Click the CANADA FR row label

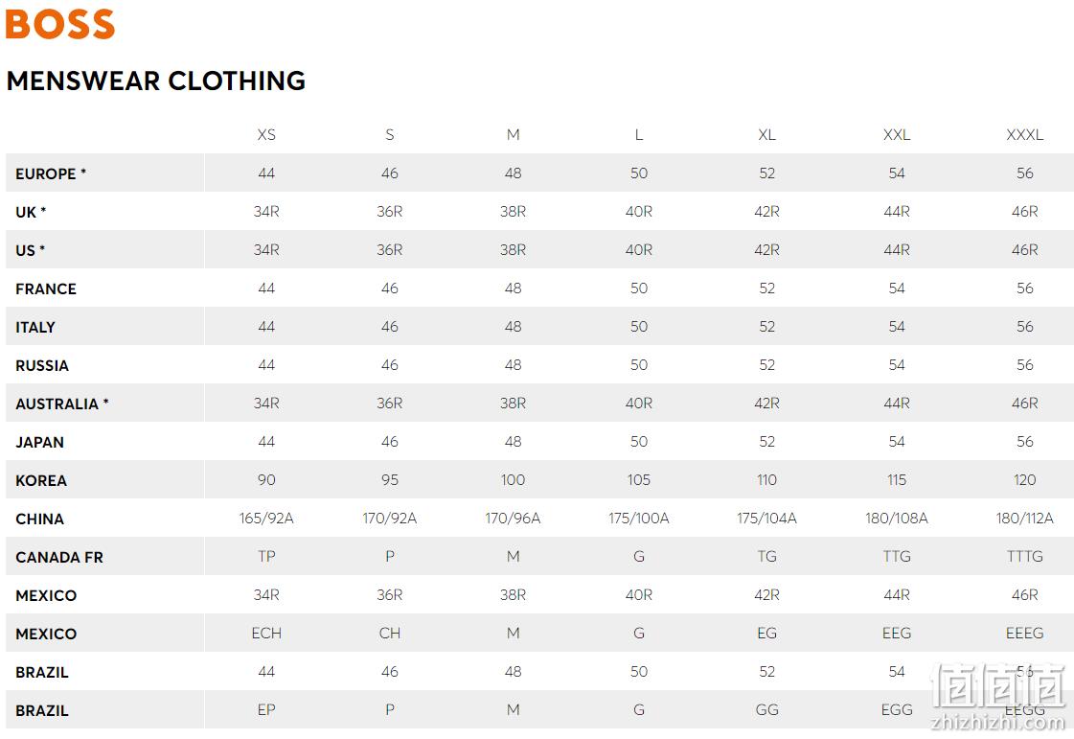[59, 557]
